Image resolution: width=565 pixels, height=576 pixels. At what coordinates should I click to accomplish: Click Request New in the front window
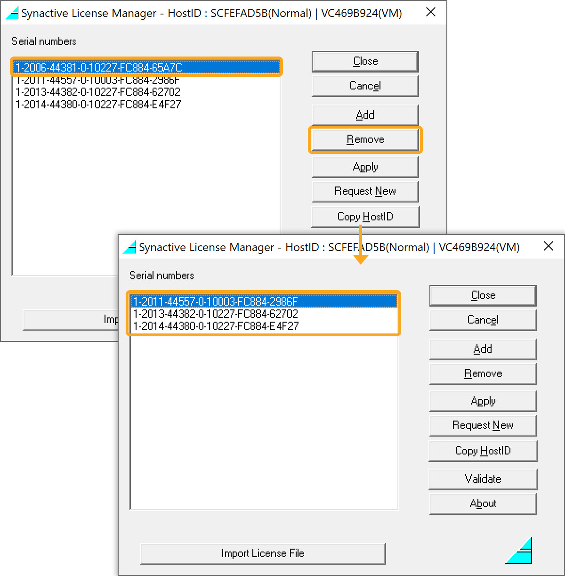[x=483, y=426]
